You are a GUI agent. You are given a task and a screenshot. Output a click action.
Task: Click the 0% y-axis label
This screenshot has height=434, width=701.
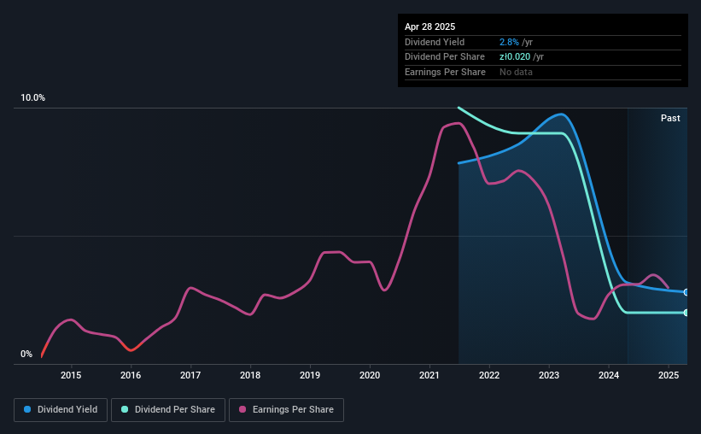point(26,354)
